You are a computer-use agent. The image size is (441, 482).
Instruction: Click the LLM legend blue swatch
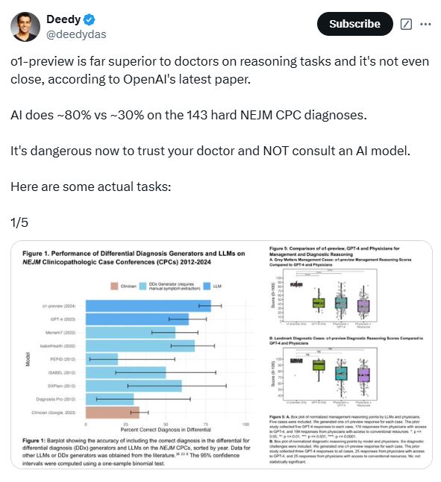click(x=207, y=287)
